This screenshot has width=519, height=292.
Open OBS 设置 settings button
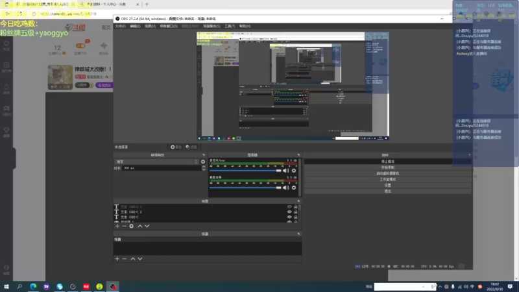tap(387, 186)
